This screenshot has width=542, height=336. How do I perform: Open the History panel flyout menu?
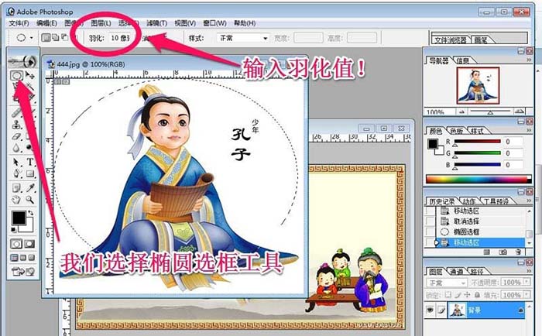529,201
